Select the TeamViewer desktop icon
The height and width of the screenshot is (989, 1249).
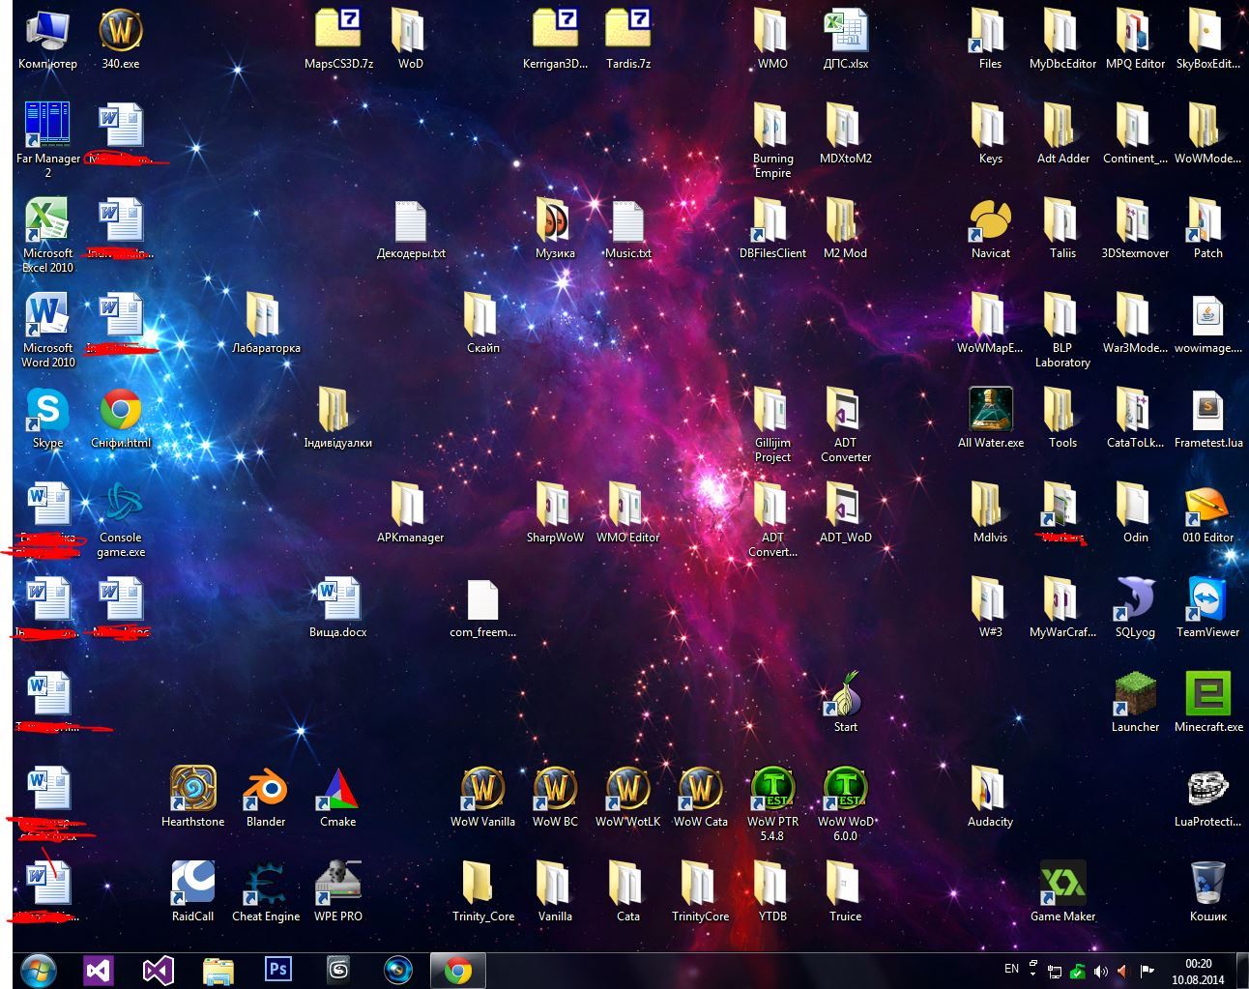pyautogui.click(x=1207, y=600)
